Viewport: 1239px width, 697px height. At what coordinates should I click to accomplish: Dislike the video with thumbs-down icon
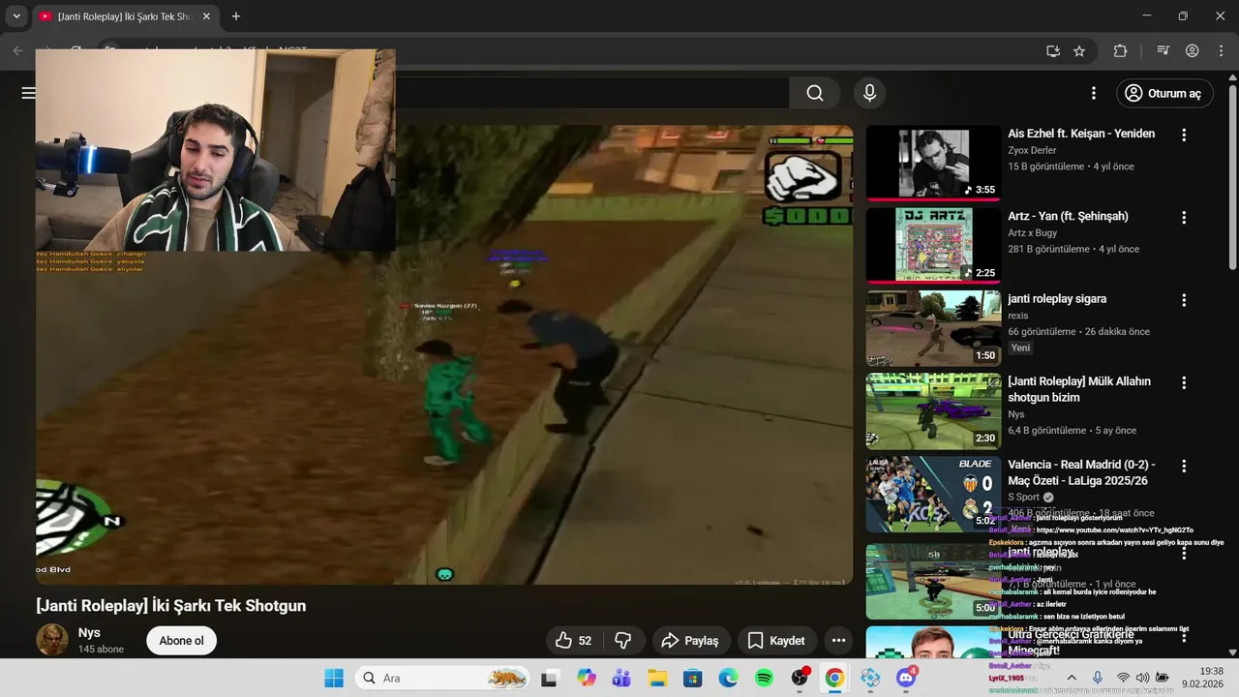(624, 641)
